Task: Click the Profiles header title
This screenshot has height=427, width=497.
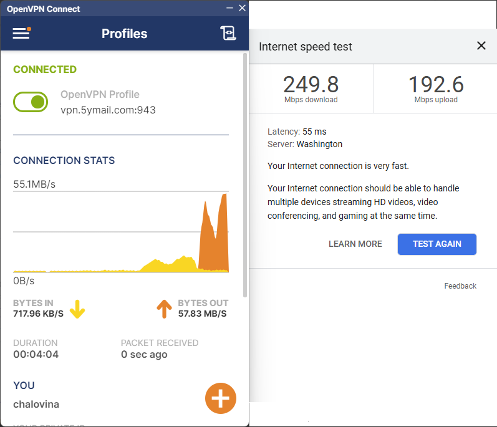Action: (124, 34)
